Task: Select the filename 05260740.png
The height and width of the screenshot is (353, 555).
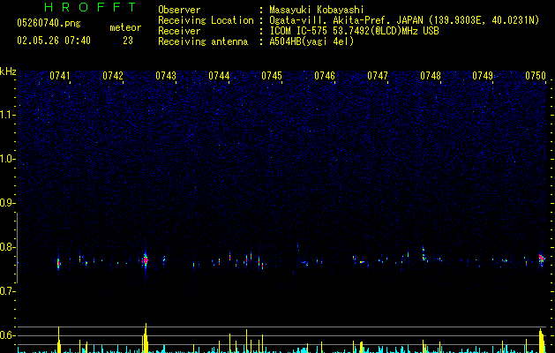Action: click(49, 23)
